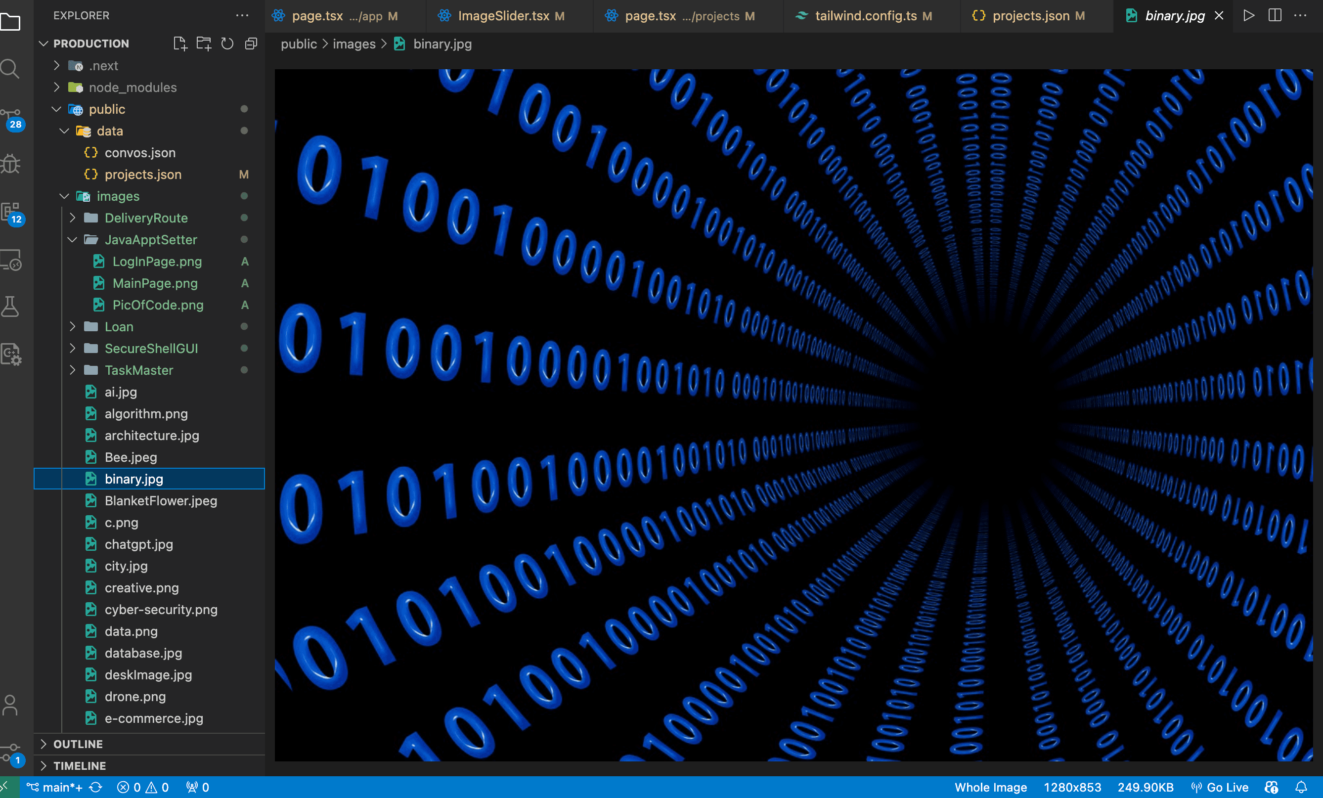
Task: Click the Whole Image zoom status item
Action: (x=991, y=787)
